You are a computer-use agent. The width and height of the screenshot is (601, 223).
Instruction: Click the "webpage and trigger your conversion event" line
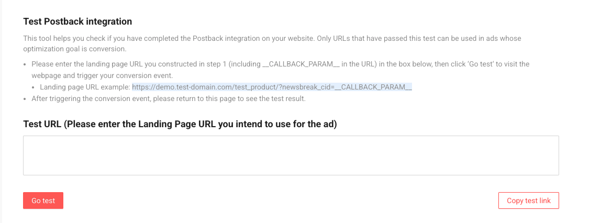coord(102,75)
